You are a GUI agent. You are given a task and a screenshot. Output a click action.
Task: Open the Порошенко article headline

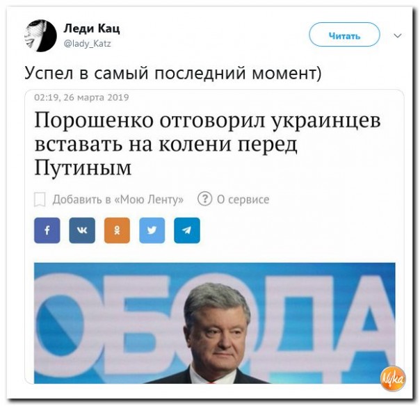point(208,144)
